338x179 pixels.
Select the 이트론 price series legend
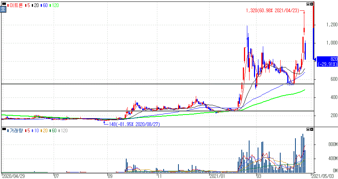point(15,6)
